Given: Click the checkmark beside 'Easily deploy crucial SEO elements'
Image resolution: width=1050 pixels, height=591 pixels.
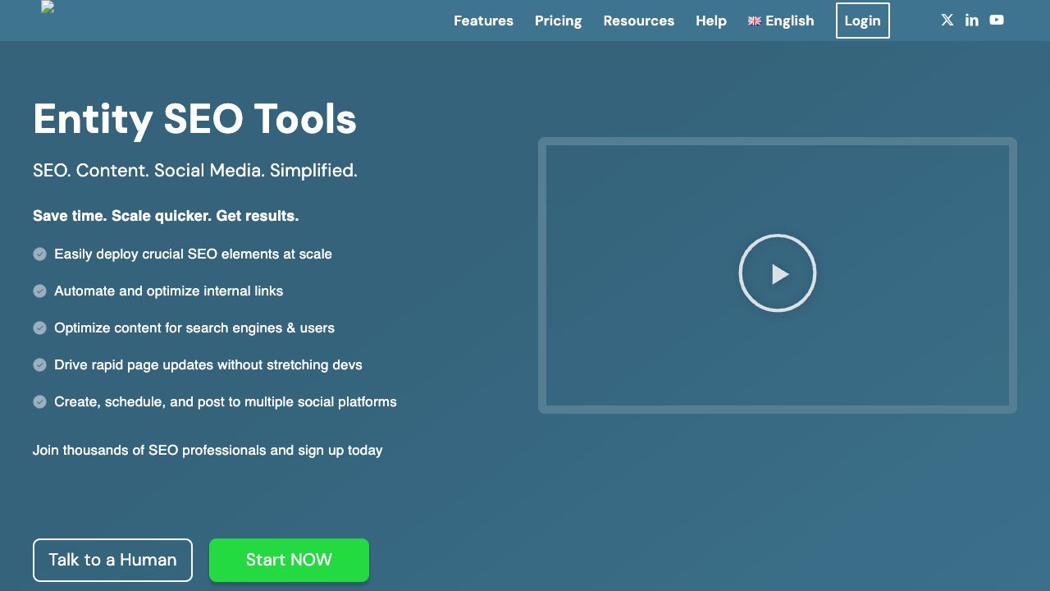Looking at the screenshot, I should tap(39, 254).
